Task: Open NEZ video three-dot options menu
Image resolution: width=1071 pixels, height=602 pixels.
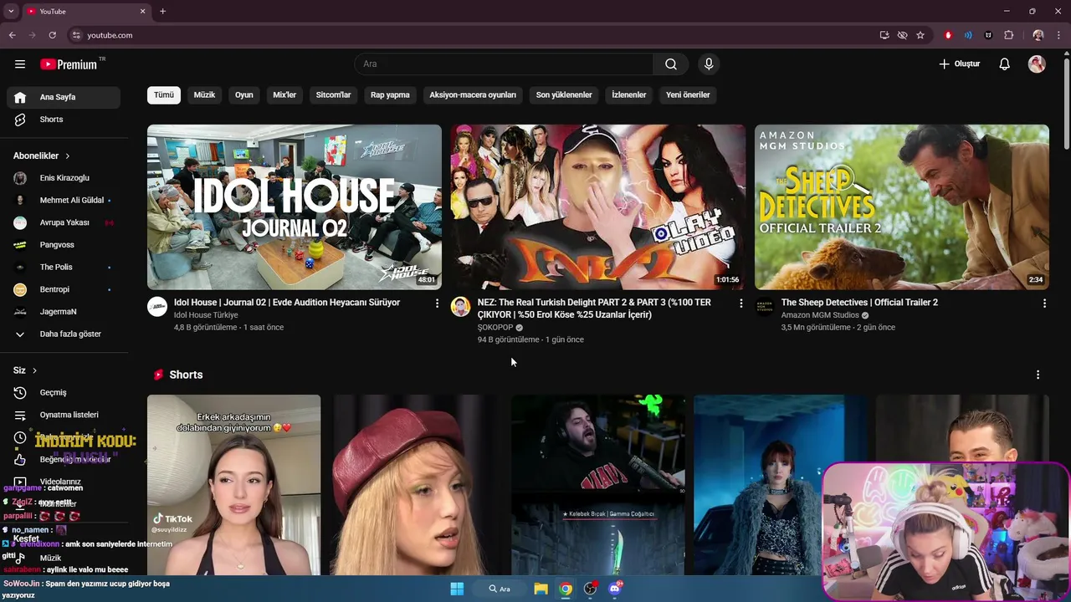Action: (x=740, y=304)
